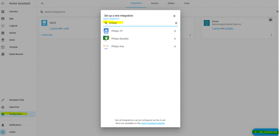Focus the dialog search field with philips
The width and height of the screenshot is (279, 136).
point(140,23)
